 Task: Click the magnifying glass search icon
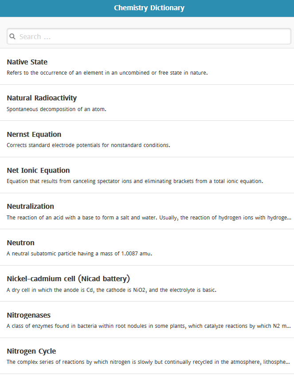point(12,36)
